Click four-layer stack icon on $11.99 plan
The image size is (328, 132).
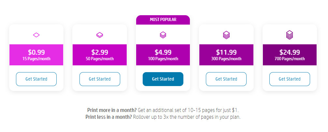tap(226, 35)
